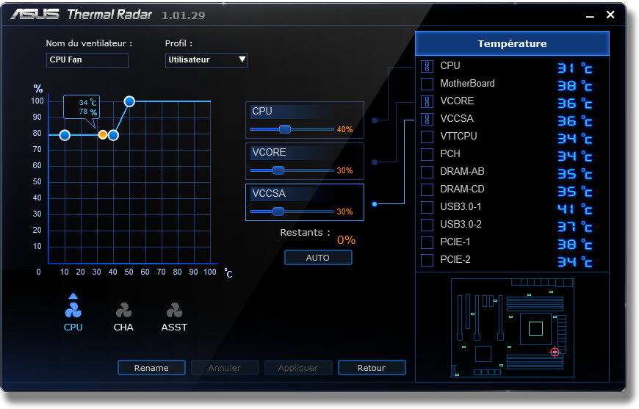The width and height of the screenshot is (639, 409).
Task: Tick the DRAM-CD sensor checkbox
Action: click(x=427, y=189)
